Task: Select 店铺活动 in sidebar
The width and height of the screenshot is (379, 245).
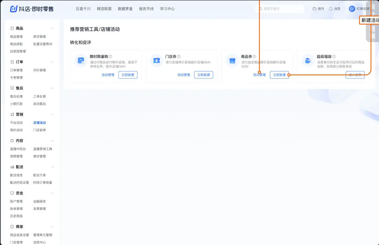Action: pyautogui.click(x=39, y=123)
